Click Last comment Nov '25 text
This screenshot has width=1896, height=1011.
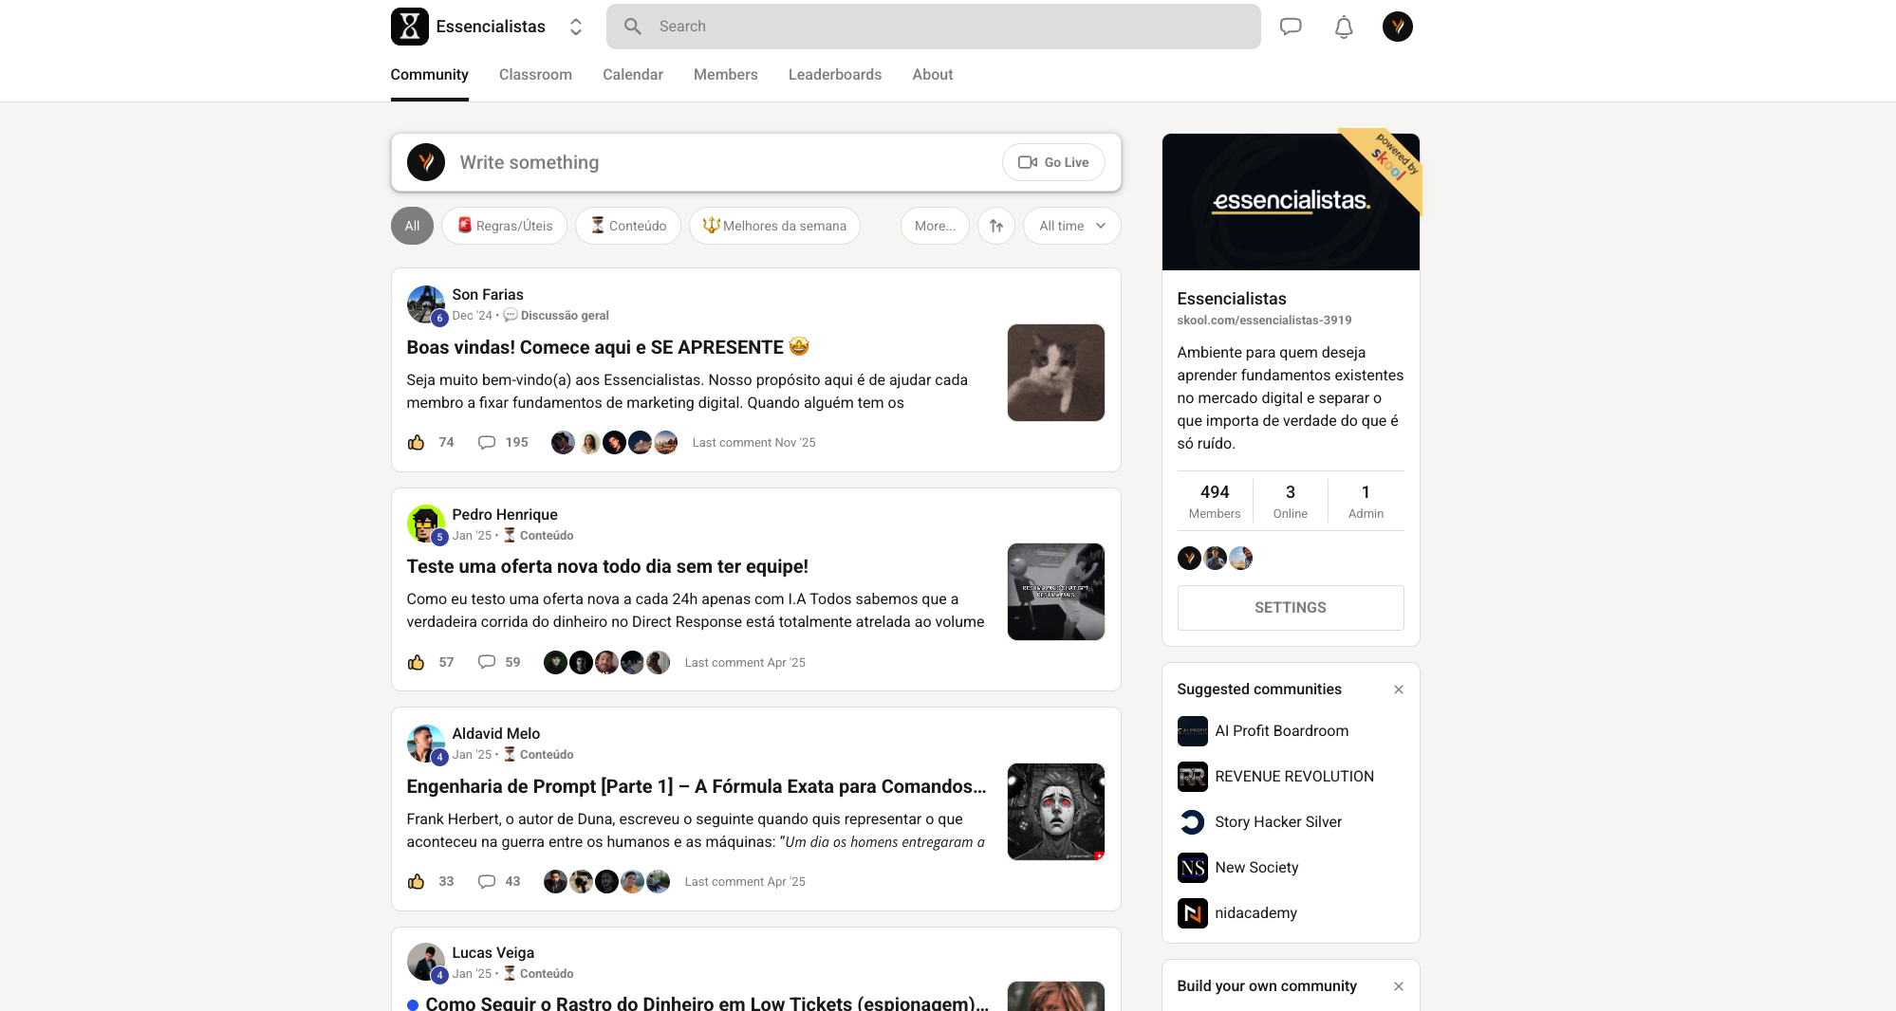click(754, 443)
